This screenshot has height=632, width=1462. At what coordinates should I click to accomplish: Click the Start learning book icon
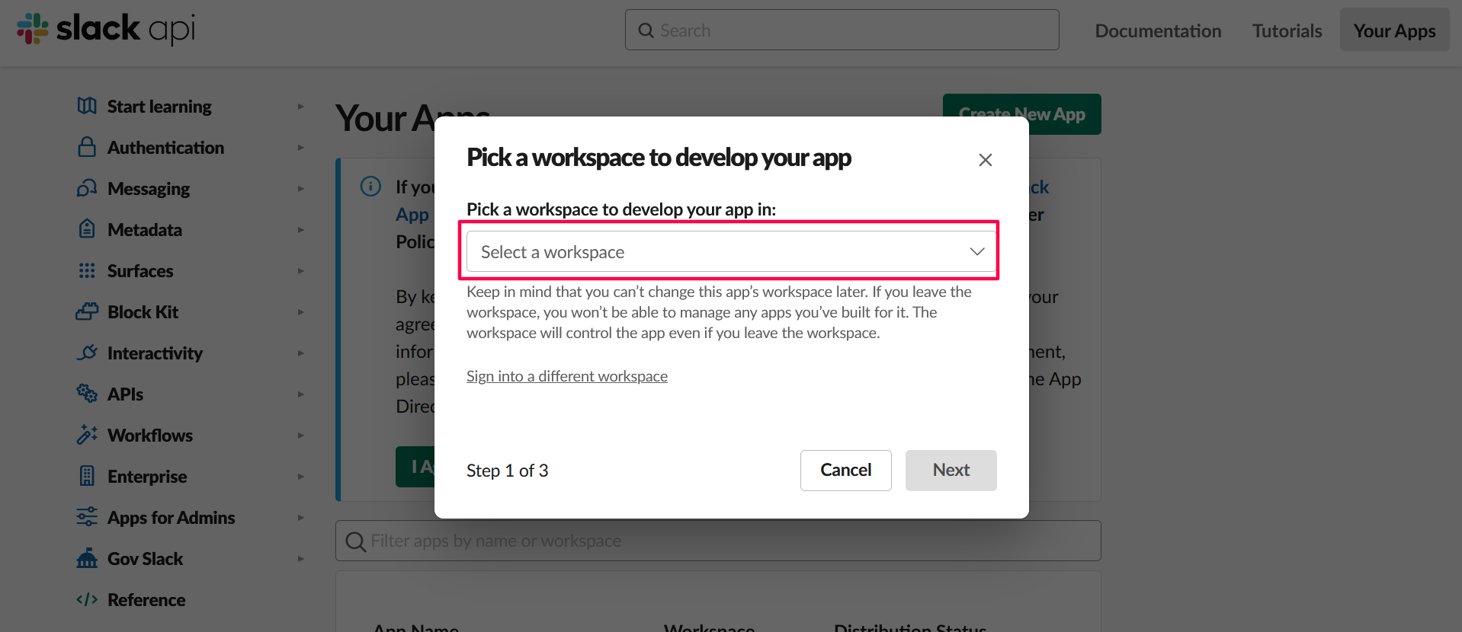tap(87, 106)
